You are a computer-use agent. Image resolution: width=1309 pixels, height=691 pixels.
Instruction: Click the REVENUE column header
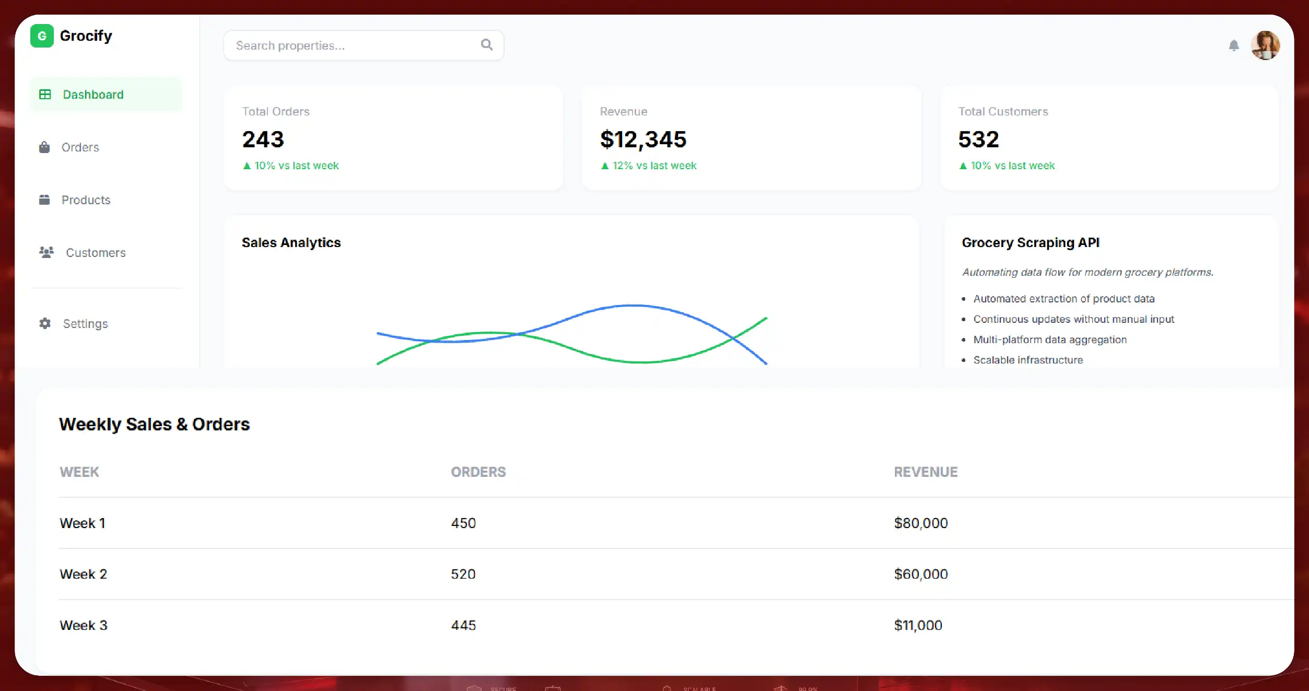click(x=926, y=472)
